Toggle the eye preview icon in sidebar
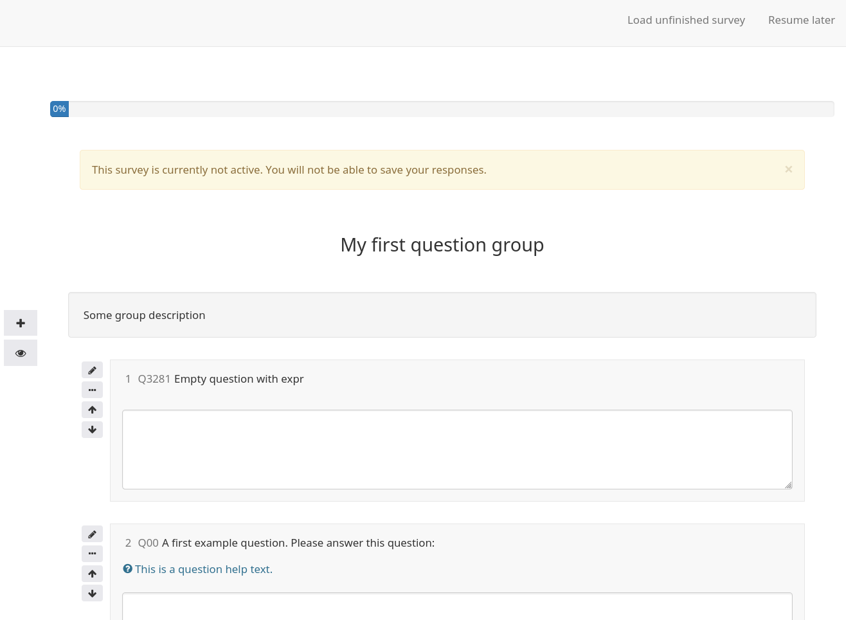 click(x=21, y=353)
